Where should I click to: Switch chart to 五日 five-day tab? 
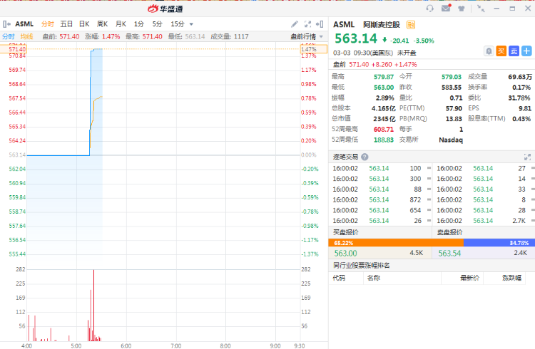pos(66,24)
